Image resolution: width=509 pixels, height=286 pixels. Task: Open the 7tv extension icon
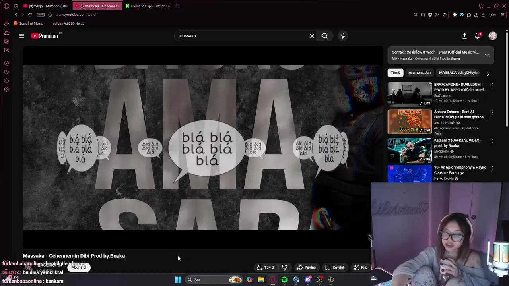click(462, 15)
